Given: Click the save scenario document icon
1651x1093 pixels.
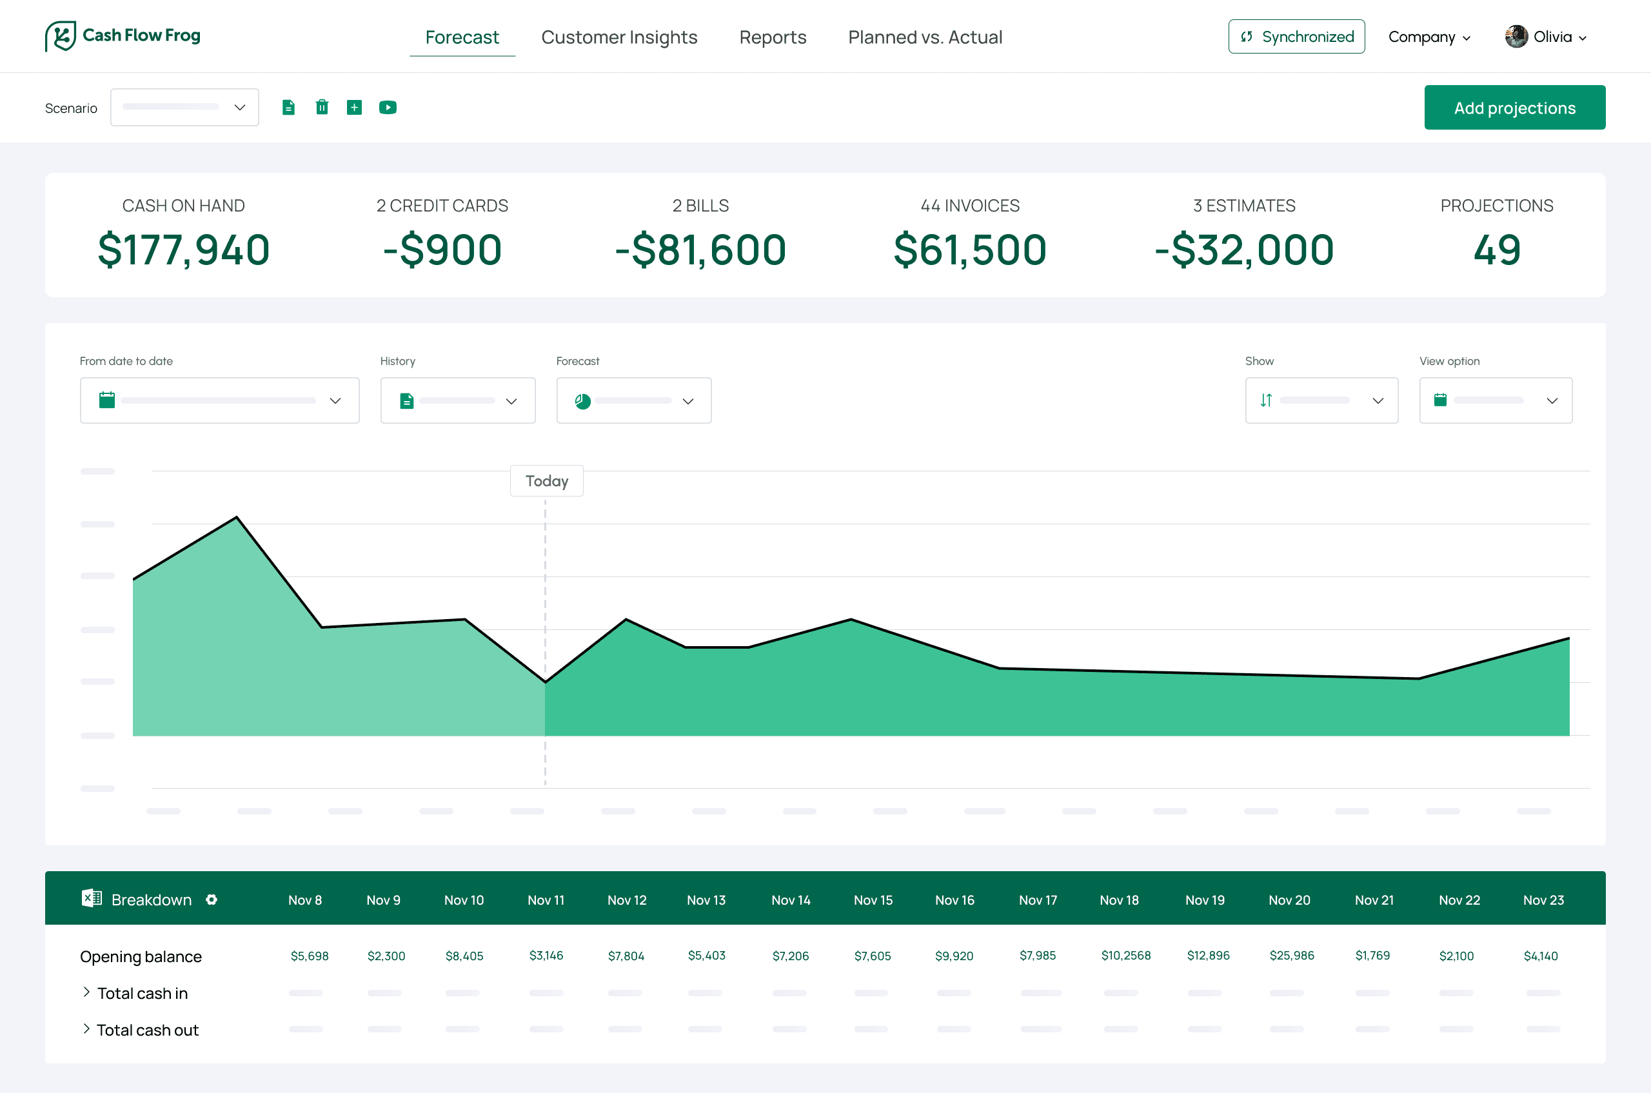Looking at the screenshot, I should [x=288, y=107].
